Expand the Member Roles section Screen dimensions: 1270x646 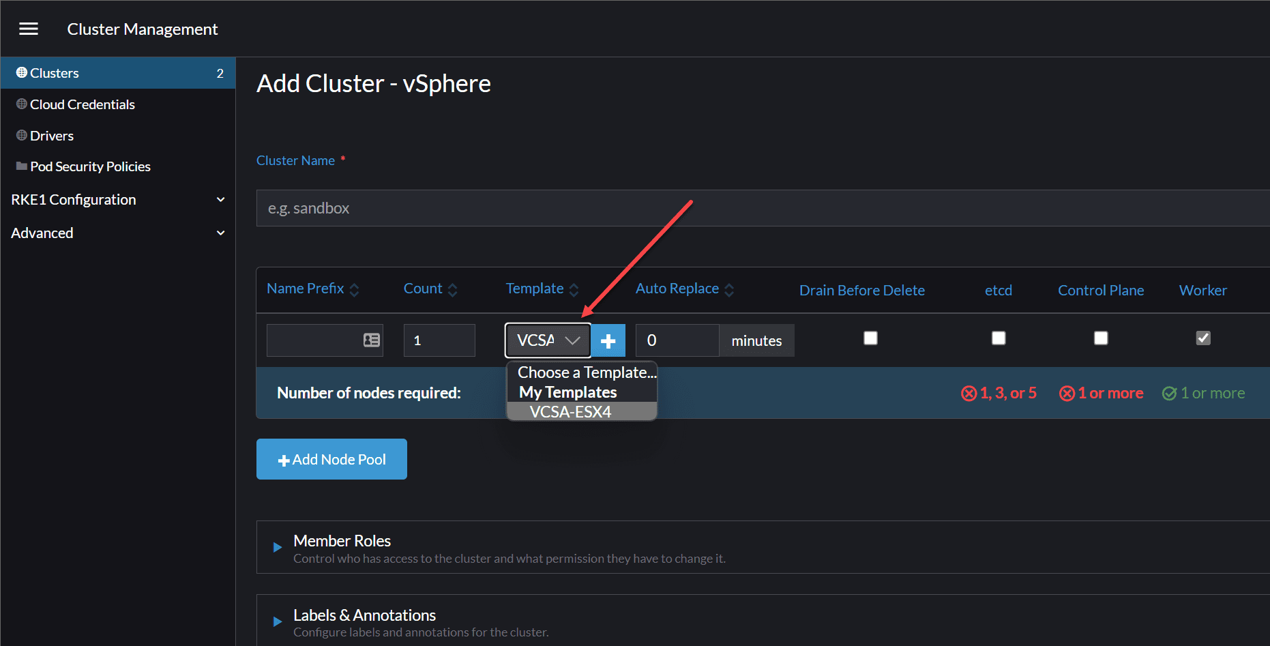(278, 547)
